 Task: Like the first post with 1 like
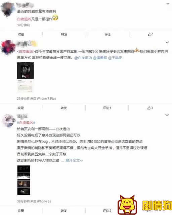point(151,34)
